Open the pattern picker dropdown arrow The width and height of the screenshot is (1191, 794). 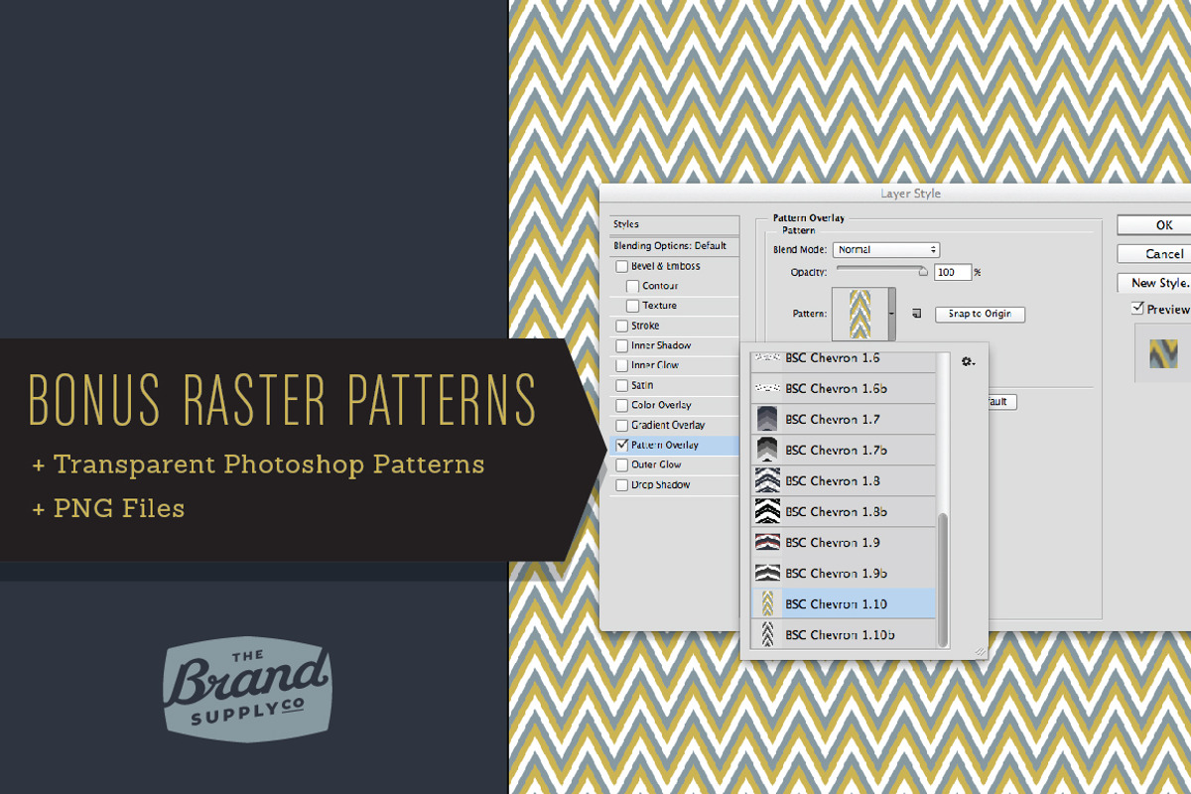click(891, 314)
